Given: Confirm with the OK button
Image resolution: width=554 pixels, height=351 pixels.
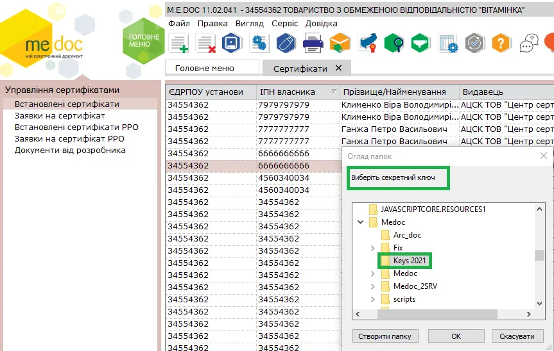Looking at the screenshot, I should point(456,336).
